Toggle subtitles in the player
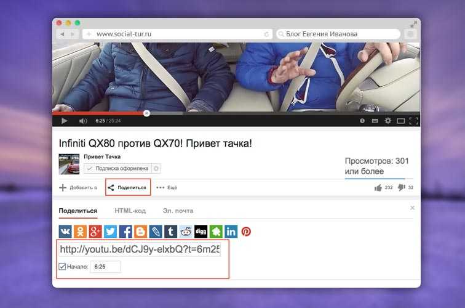The width and height of the screenshot is (465, 308). click(375, 121)
